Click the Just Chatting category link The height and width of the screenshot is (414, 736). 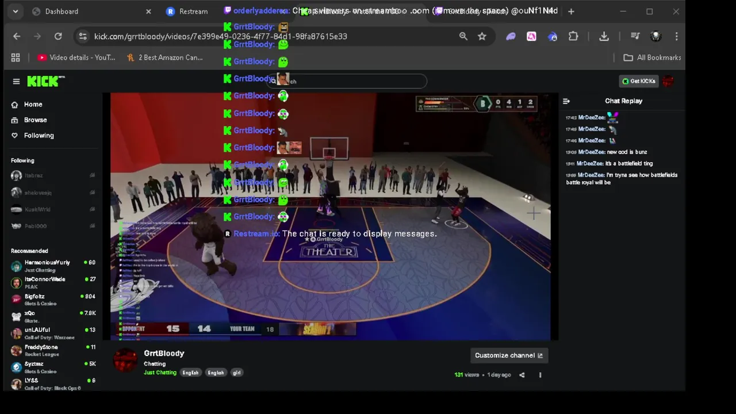(x=160, y=373)
